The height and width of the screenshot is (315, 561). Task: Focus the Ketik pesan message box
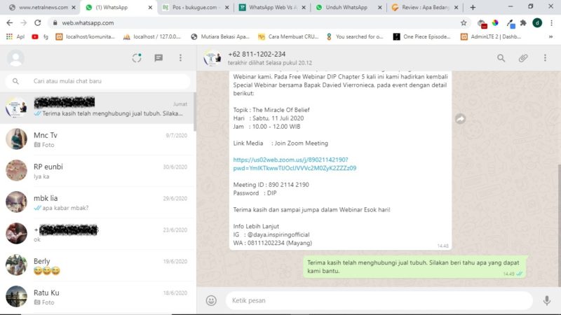[x=379, y=300]
